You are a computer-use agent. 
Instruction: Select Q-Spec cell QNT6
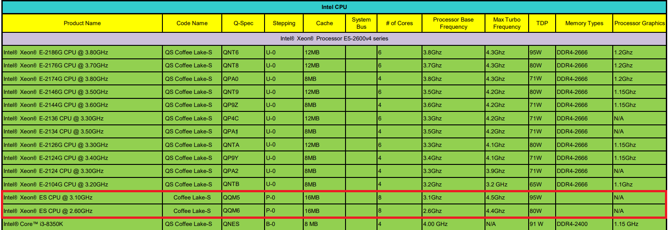[x=243, y=52]
